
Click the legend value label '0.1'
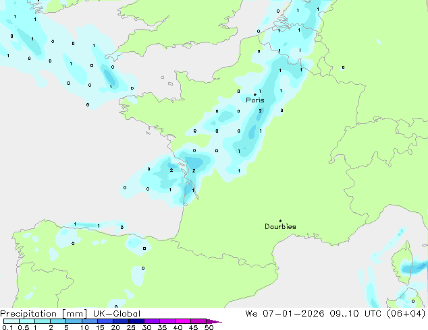click(7, 327)
